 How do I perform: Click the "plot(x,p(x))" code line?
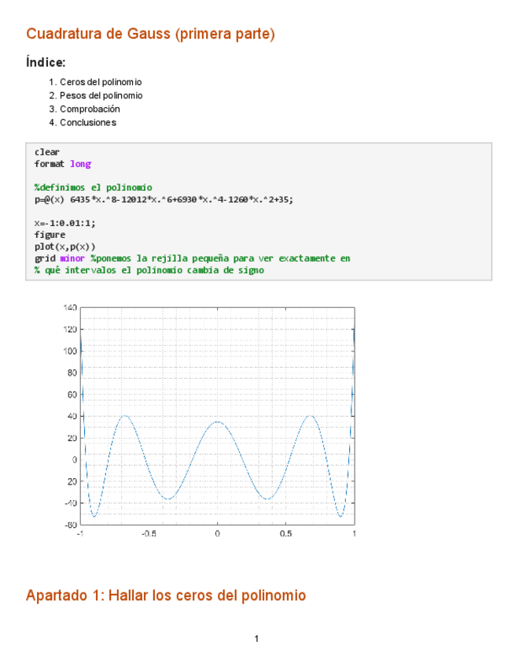pos(64,247)
